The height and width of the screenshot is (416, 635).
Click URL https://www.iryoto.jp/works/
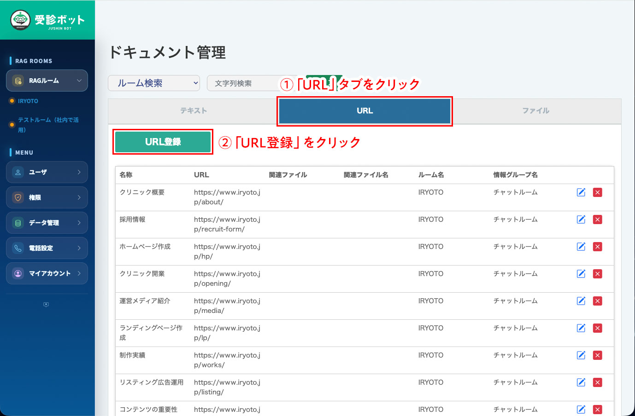[x=227, y=360]
